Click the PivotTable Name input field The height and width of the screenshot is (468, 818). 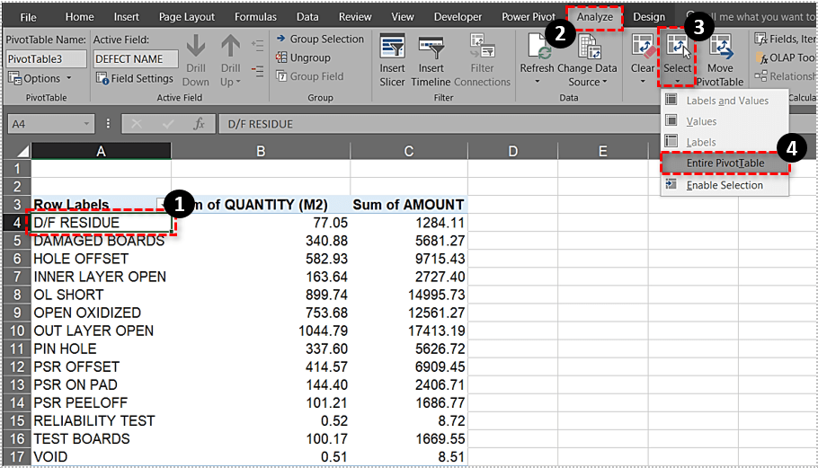coord(47,58)
